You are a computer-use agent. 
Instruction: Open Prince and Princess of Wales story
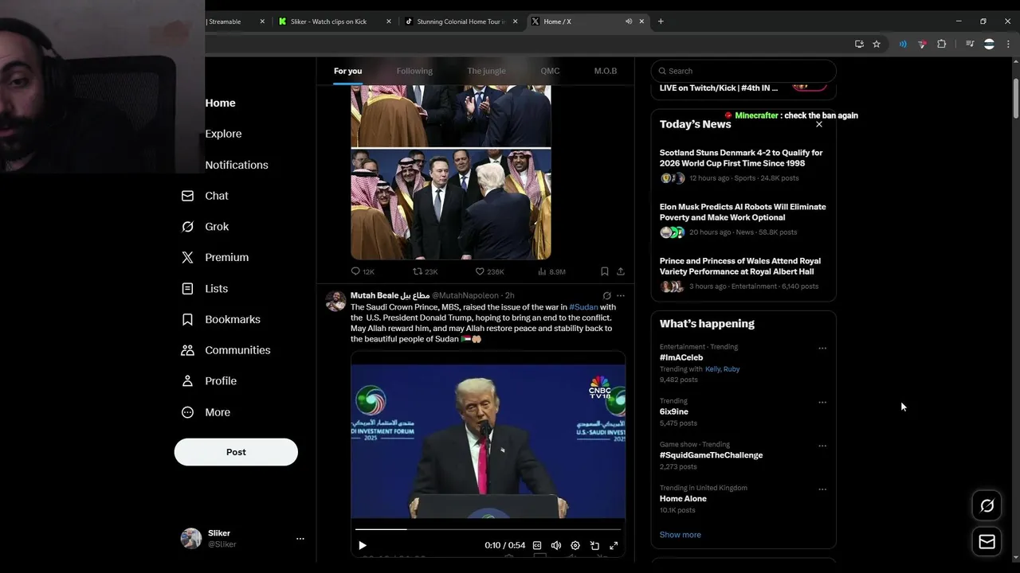pos(743,273)
